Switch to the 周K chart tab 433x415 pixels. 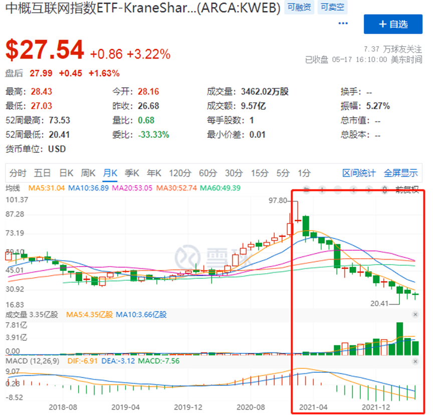(x=88, y=173)
